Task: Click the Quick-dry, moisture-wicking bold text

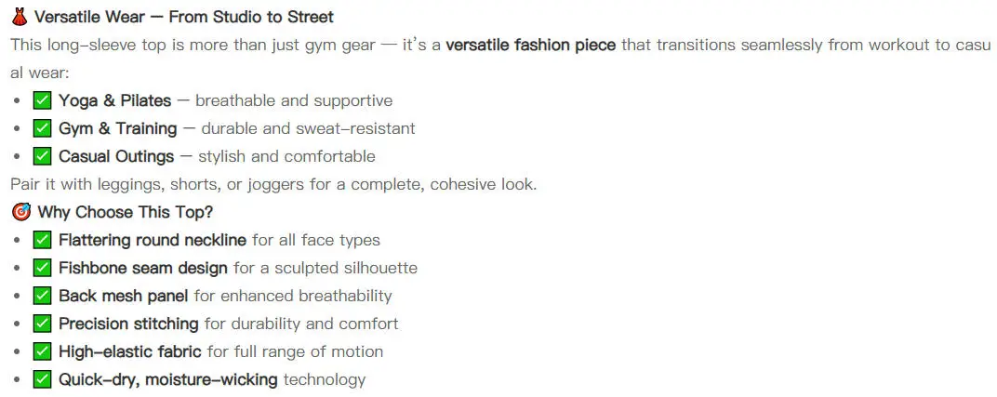Action: (167, 380)
